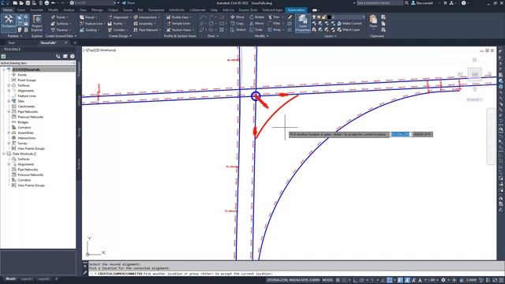
Task: Click the search magnifier icon in title bar
Action: (407, 3)
